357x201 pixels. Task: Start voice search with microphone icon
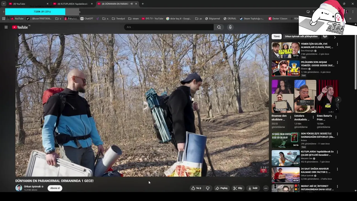230,27
